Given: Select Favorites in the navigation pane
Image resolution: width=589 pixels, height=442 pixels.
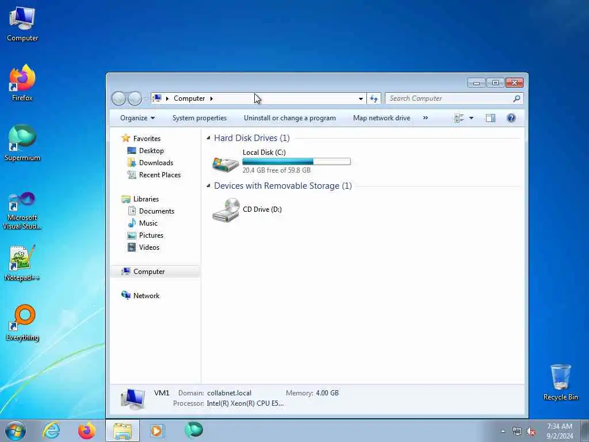Looking at the screenshot, I should (x=147, y=139).
